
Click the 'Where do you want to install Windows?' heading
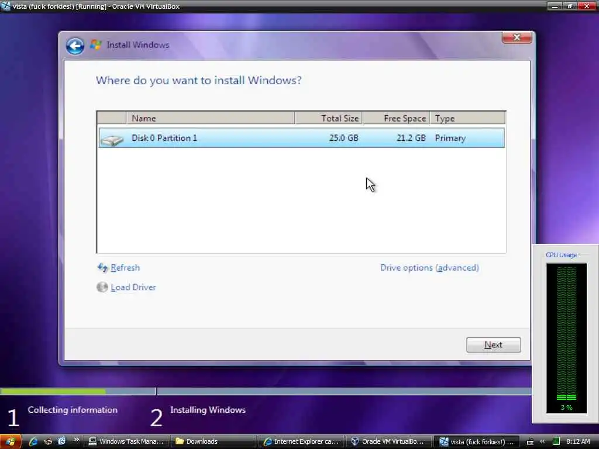click(199, 81)
